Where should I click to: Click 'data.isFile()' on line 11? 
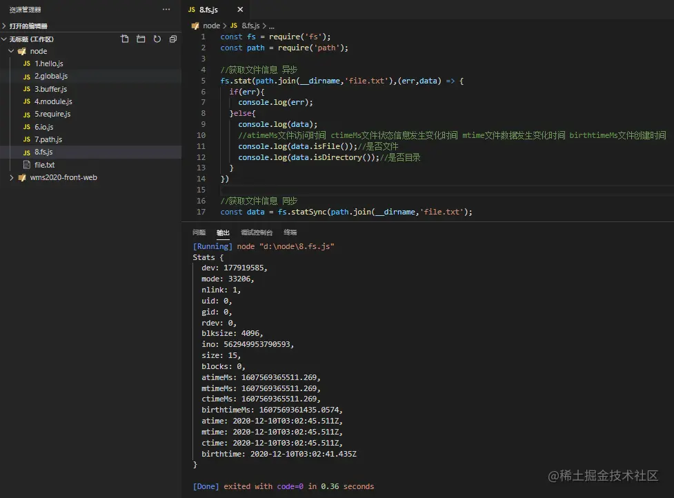click(x=321, y=146)
